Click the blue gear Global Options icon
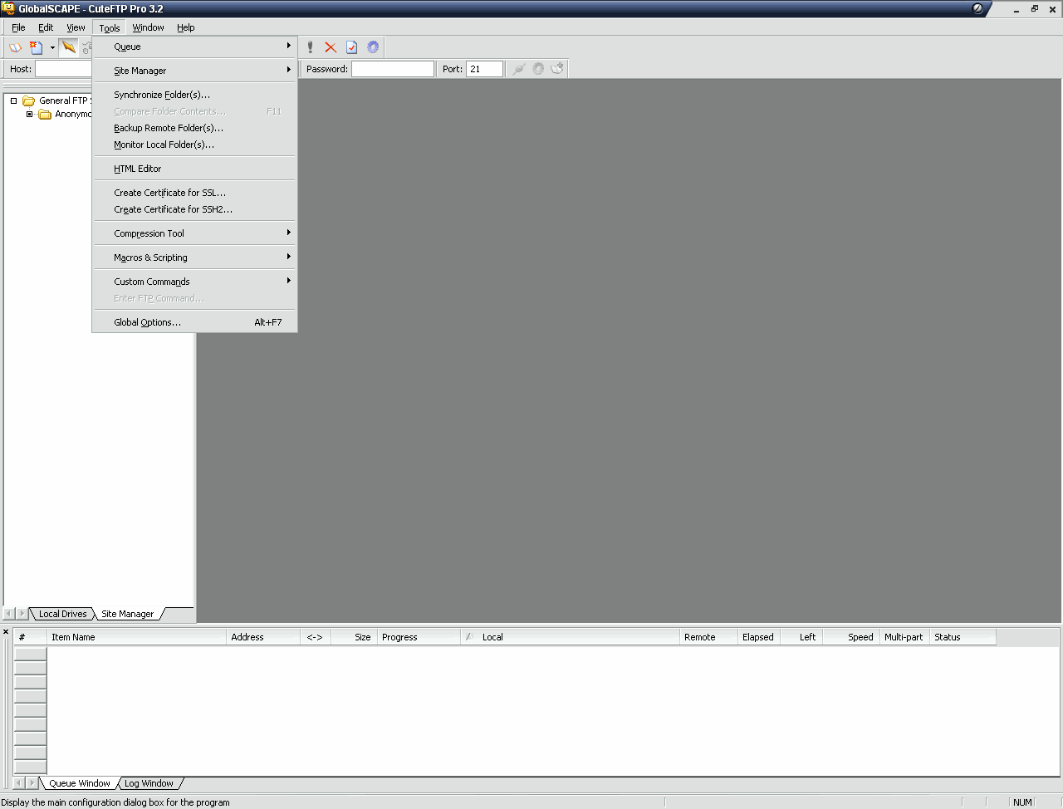Viewport: 1063px width, 809px height. (x=373, y=47)
